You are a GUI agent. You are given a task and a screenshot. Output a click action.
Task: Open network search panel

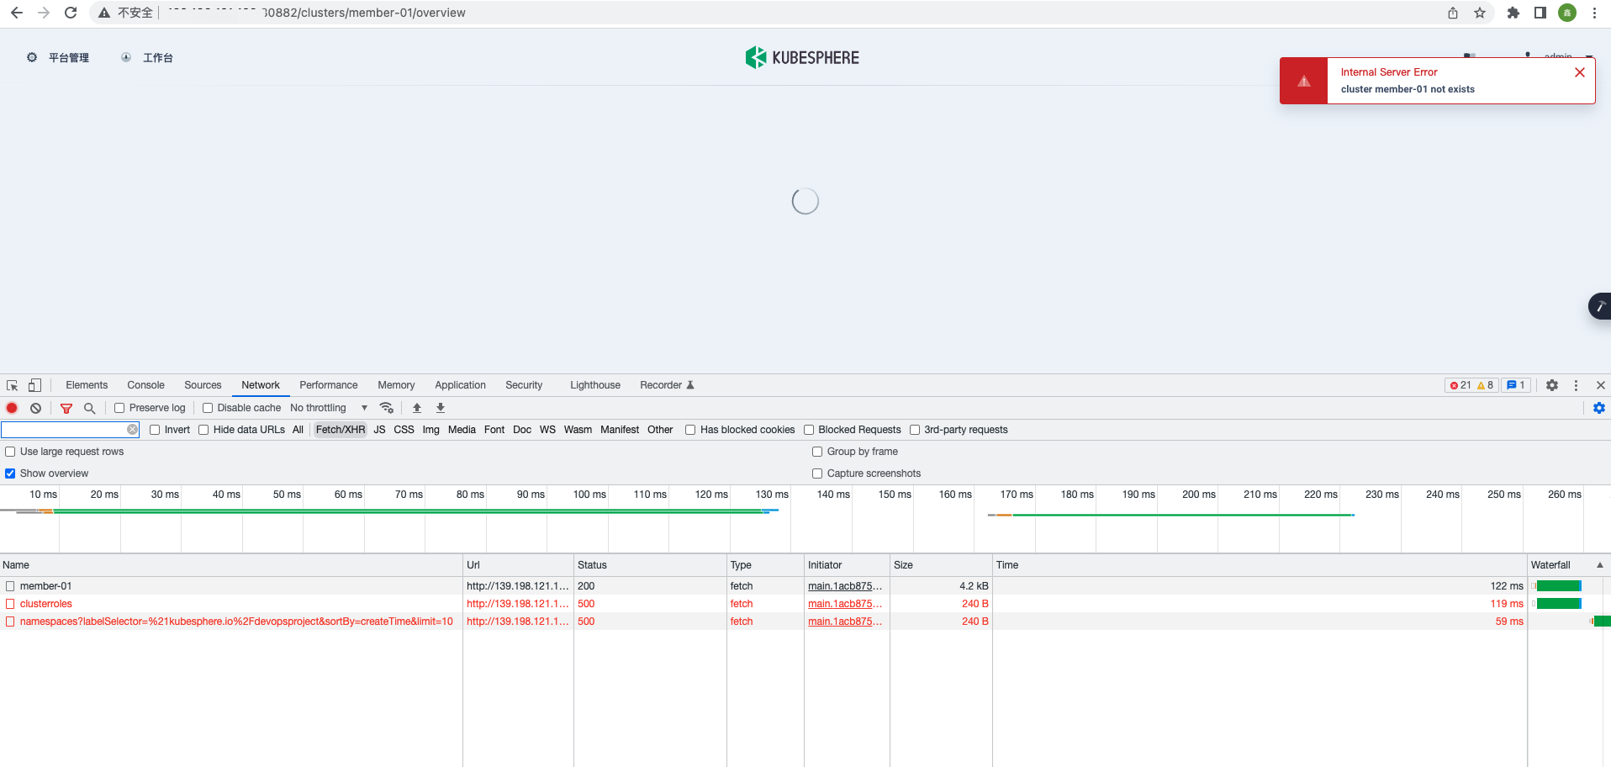click(x=89, y=407)
